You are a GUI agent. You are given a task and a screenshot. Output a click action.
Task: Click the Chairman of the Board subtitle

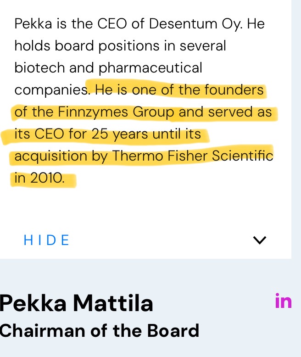(100, 331)
